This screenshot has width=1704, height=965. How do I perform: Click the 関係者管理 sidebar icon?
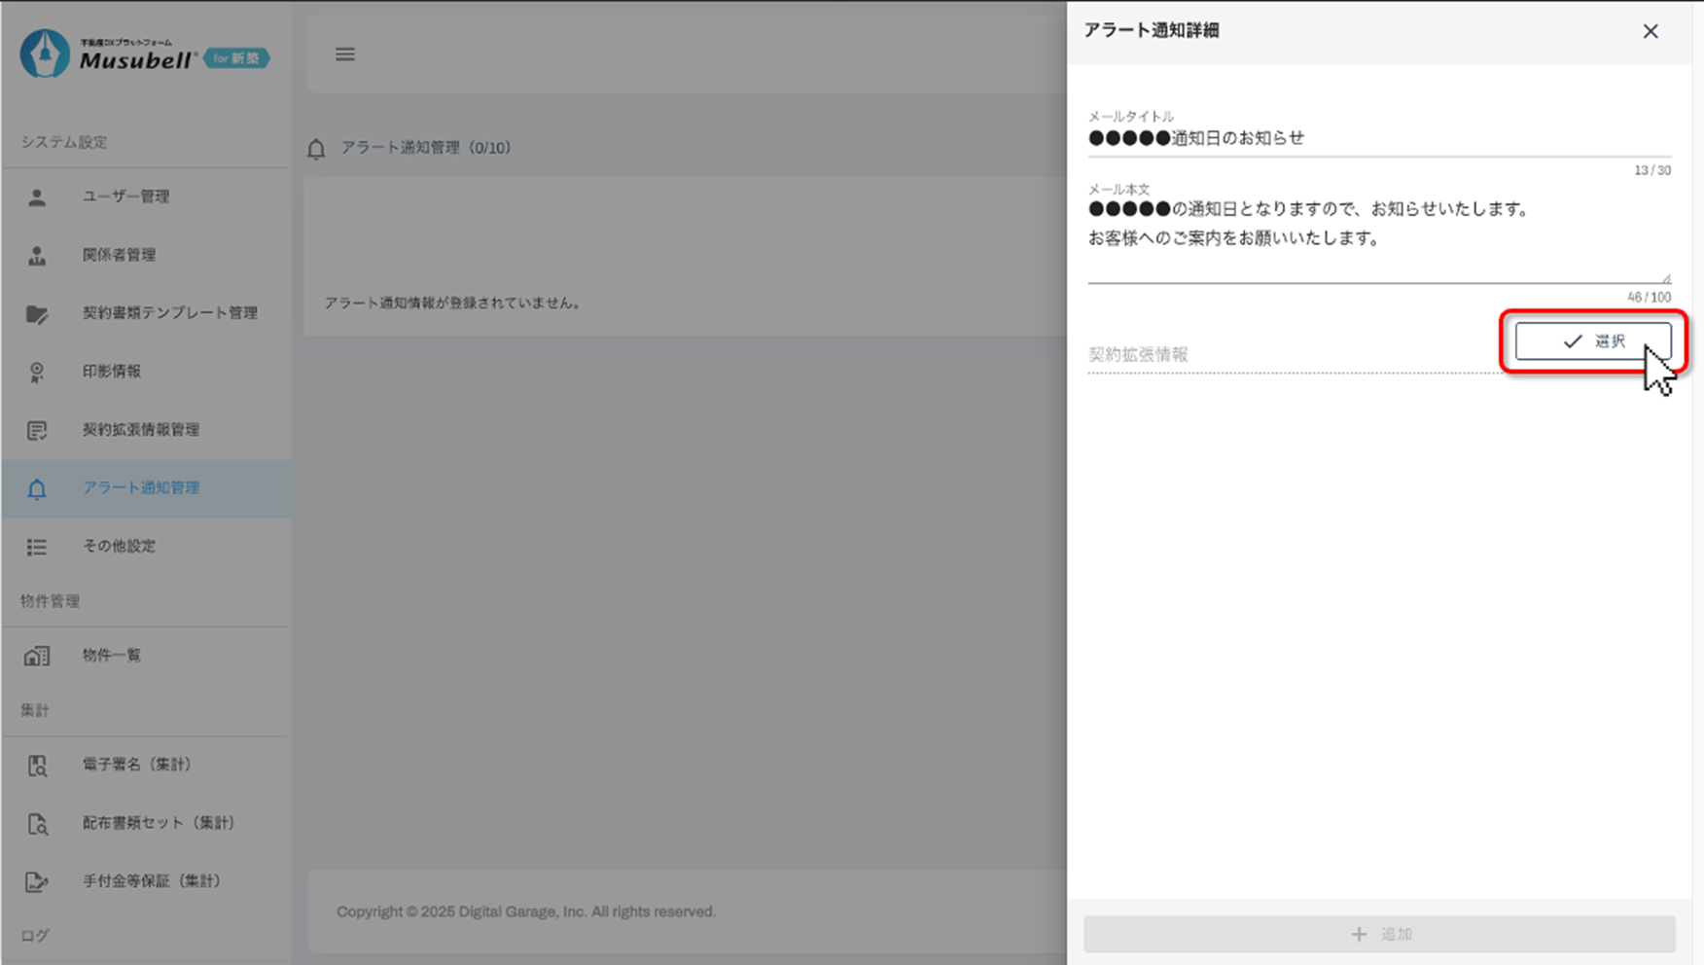click(37, 256)
